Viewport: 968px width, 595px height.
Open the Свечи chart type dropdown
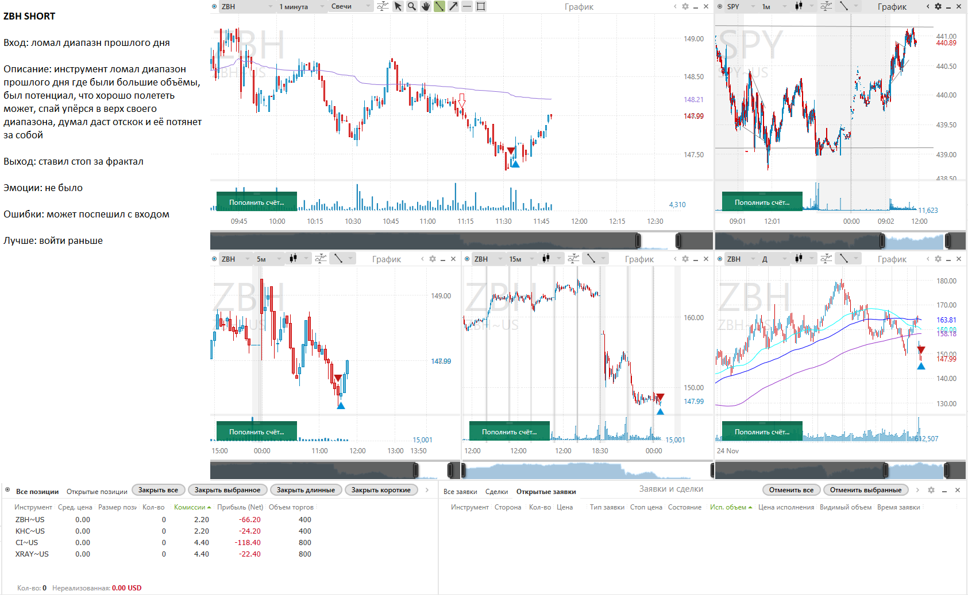[x=351, y=6]
